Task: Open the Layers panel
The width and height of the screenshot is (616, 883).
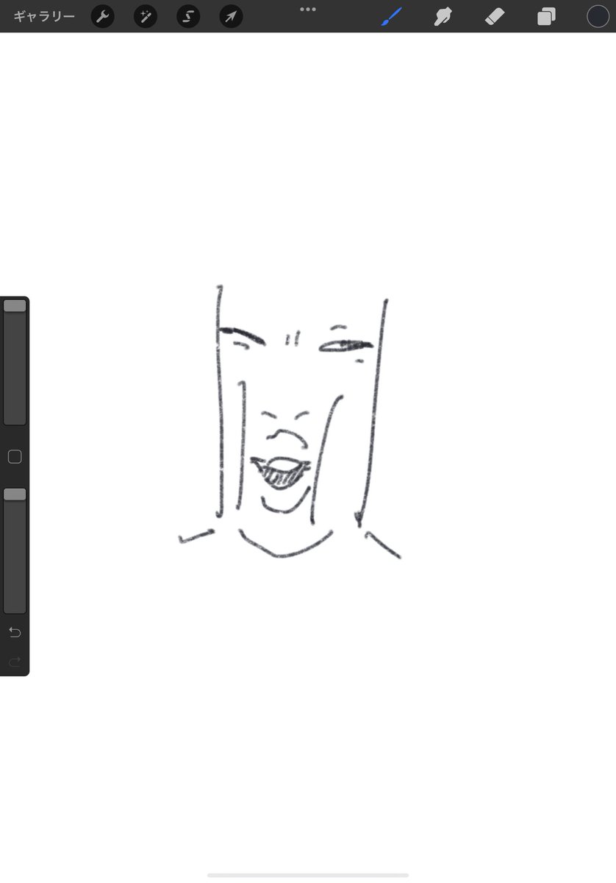Action: pos(546,16)
